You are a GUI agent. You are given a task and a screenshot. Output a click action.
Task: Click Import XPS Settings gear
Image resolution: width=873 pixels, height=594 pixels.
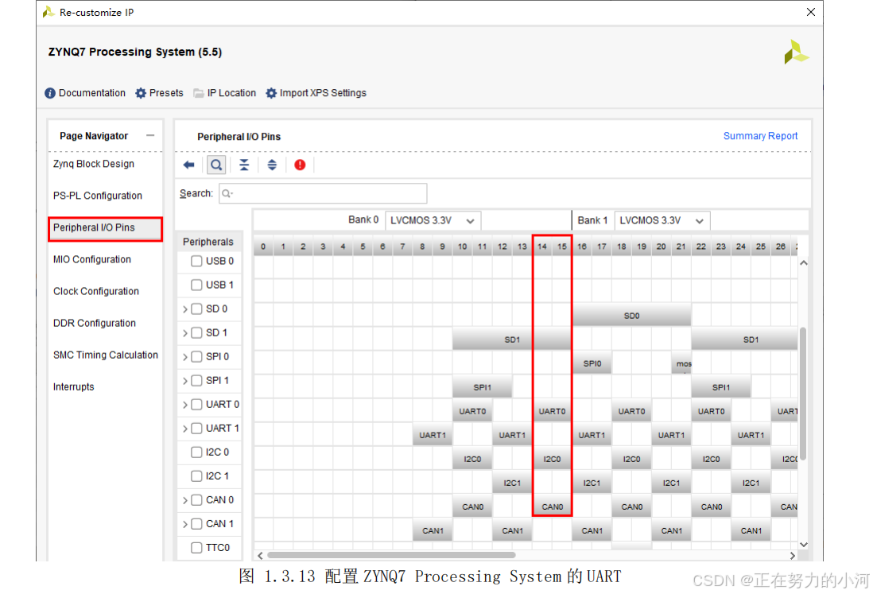tap(316, 93)
